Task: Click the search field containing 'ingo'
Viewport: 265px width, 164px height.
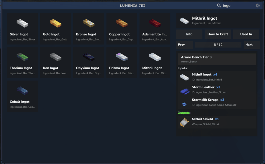Action: click(238, 6)
